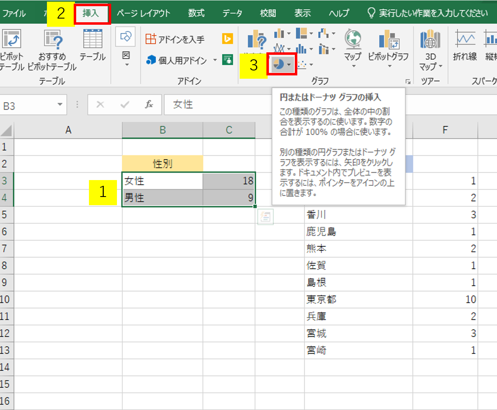Viewport: 497px width, 410px height.
Task: Click the insert function fx button
Action: [149, 105]
